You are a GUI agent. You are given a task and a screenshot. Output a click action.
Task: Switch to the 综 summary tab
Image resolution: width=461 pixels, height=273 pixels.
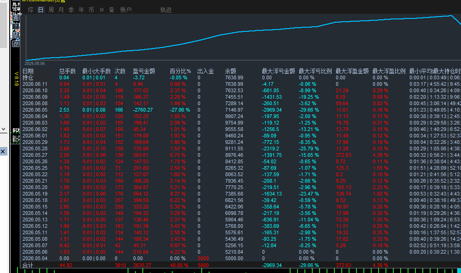[30, 10]
